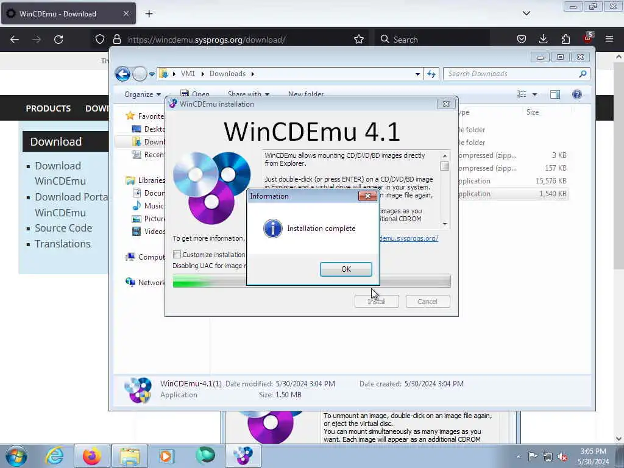
Task: Close the Information dialog with the red X
Action: pyautogui.click(x=367, y=196)
